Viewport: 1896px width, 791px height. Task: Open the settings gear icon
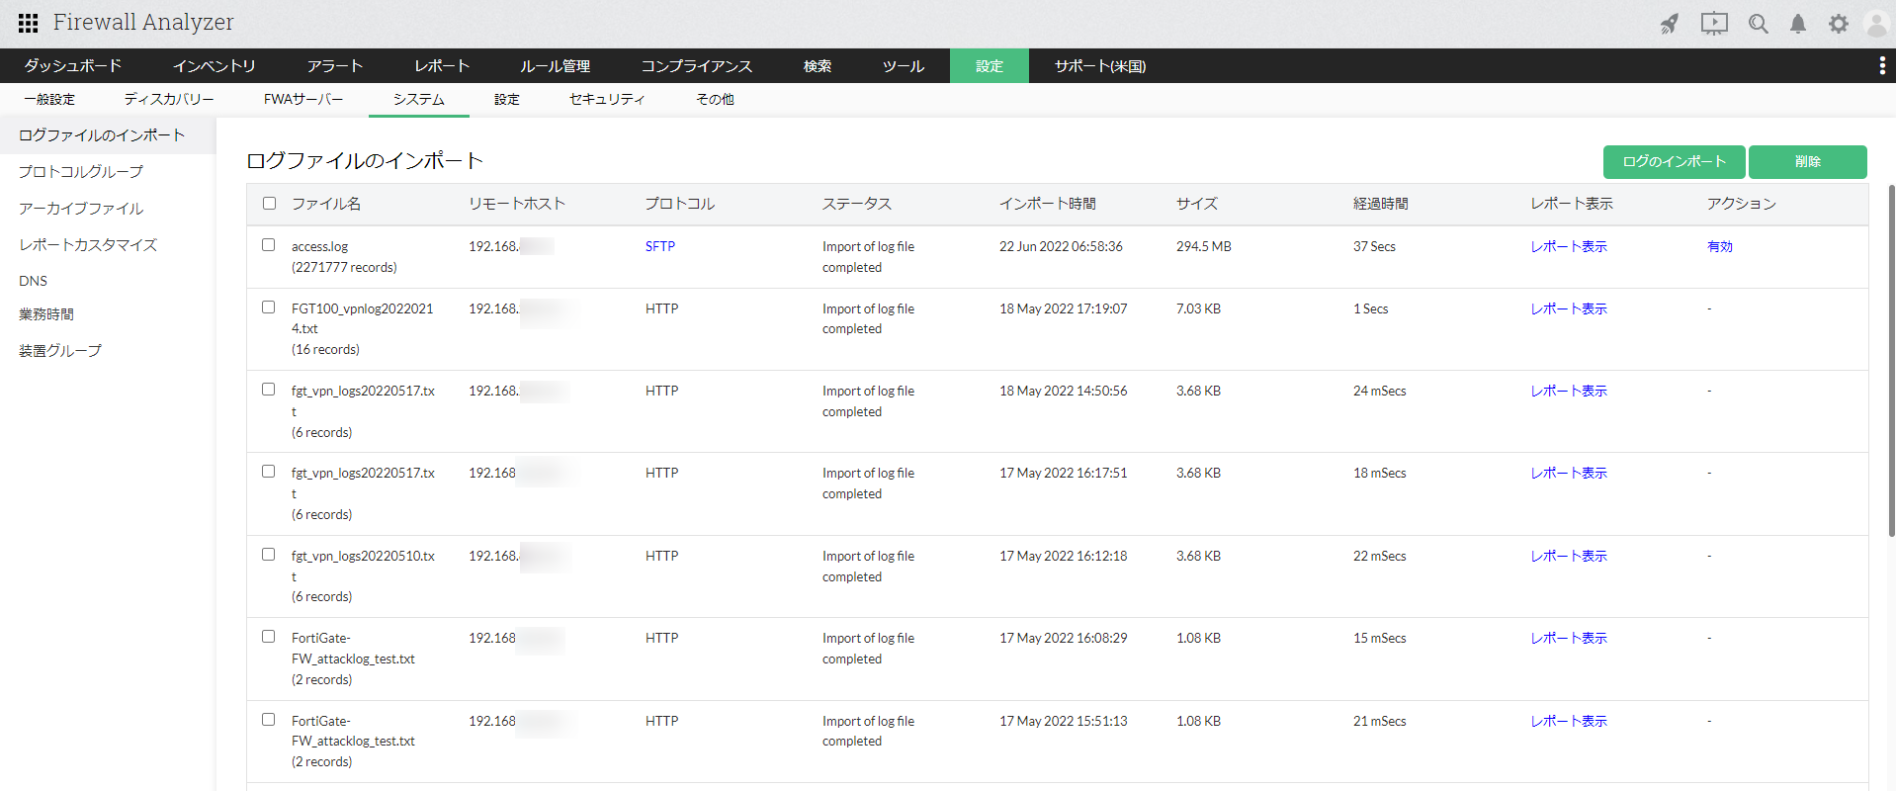[x=1838, y=24]
